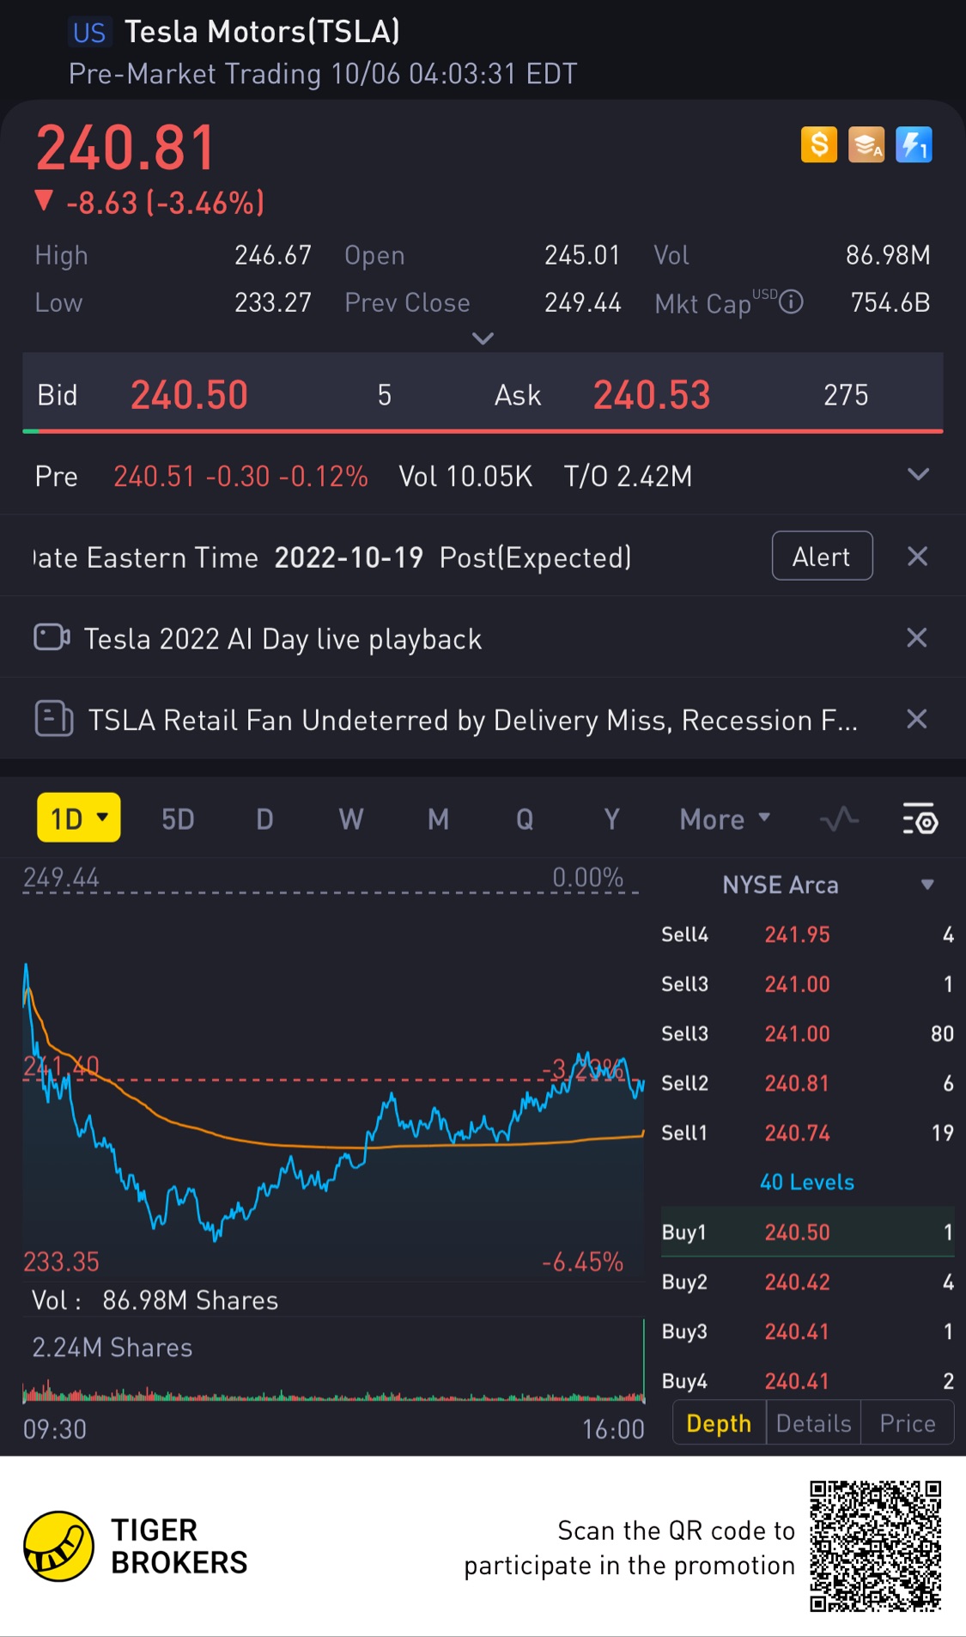
Task: Tap the video camera icon
Action: point(52,637)
